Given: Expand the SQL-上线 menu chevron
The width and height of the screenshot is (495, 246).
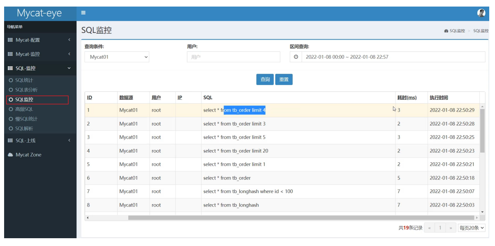Looking at the screenshot, I should click(x=69, y=140).
